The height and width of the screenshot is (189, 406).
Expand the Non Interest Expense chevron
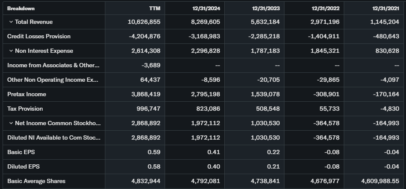point(11,51)
